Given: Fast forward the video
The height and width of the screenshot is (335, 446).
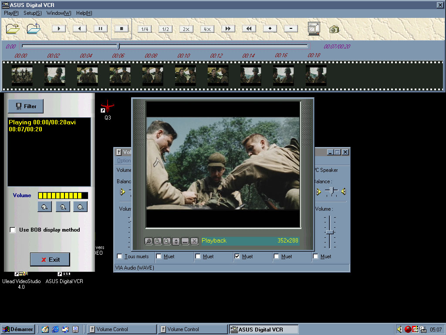Looking at the screenshot, I should pos(228,28).
